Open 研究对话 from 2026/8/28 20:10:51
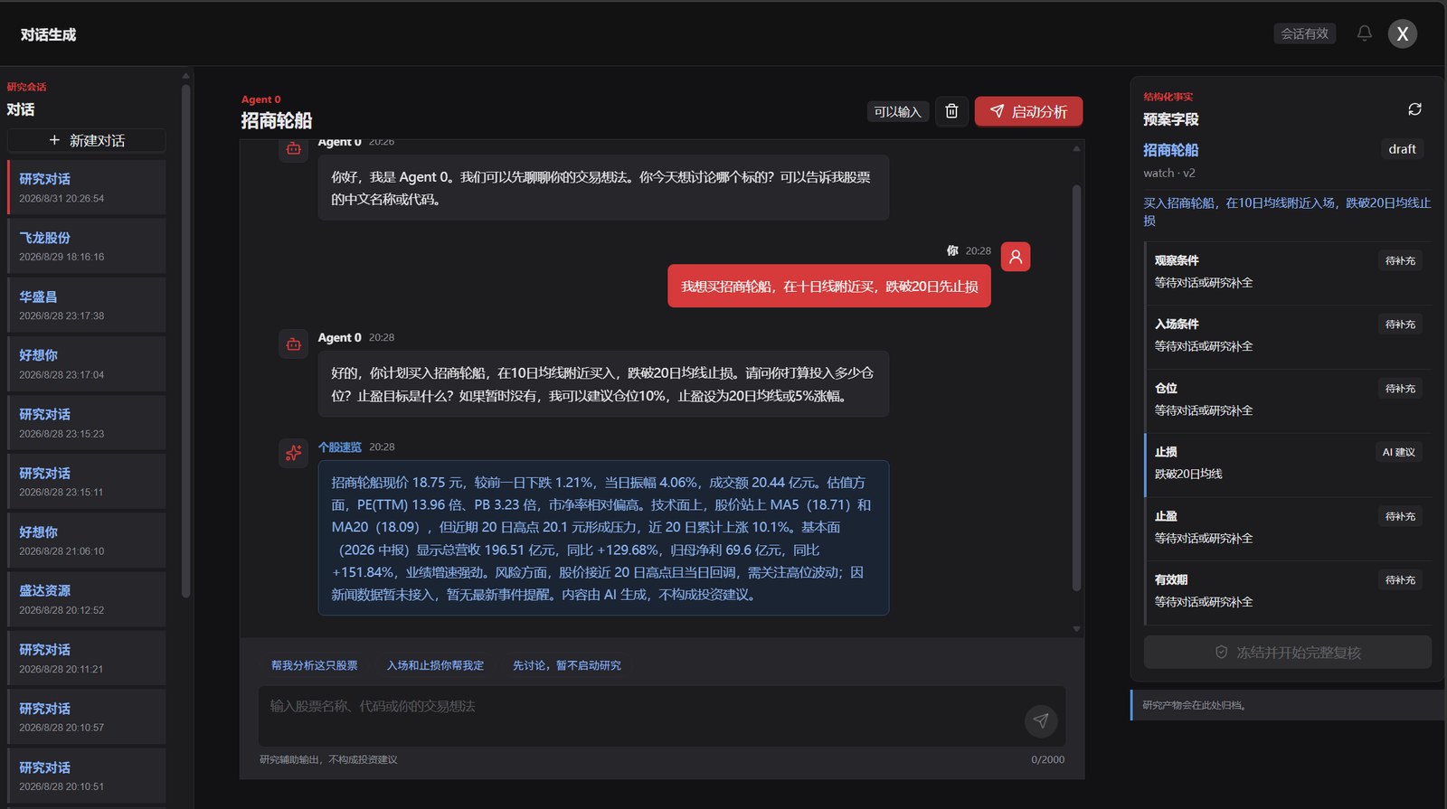The height and width of the screenshot is (809, 1447). click(87, 775)
